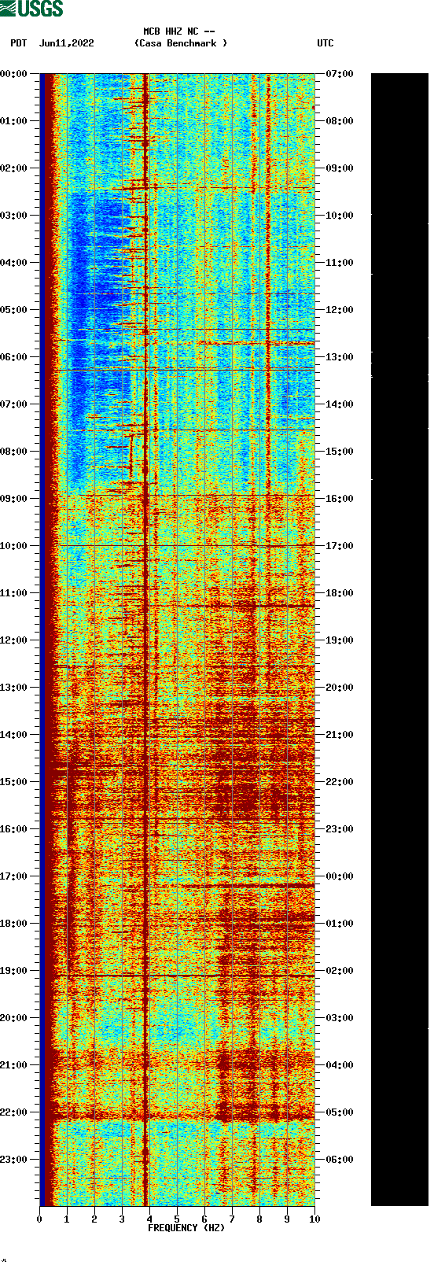
Task: Click the USGS logo
Action: tap(31, 9)
